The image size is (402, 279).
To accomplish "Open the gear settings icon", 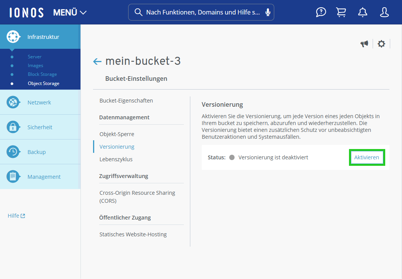I will point(381,43).
